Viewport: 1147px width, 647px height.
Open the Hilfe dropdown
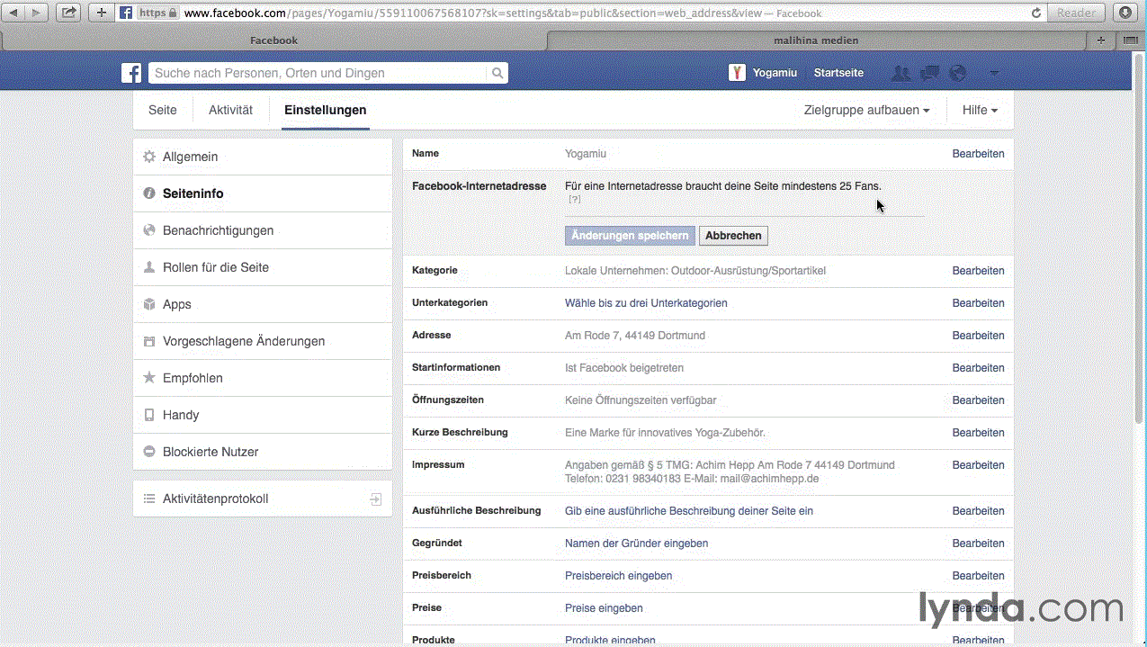coord(980,110)
